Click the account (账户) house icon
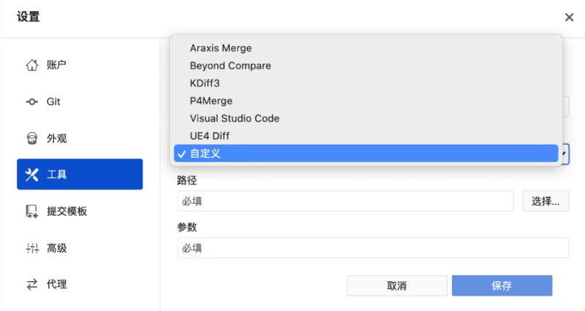 pos(31,65)
